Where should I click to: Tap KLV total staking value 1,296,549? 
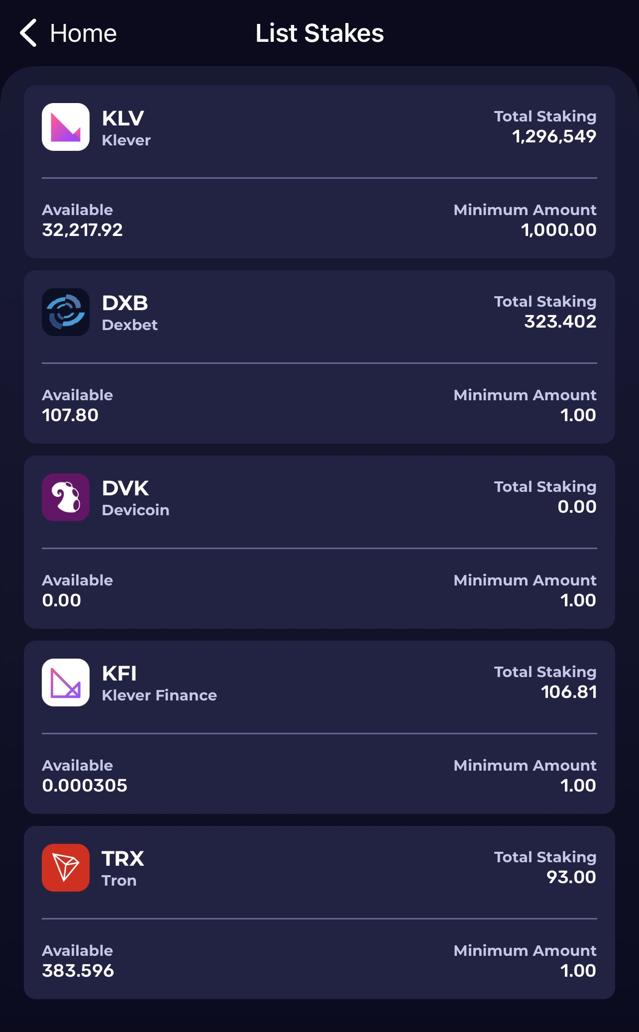tap(554, 136)
